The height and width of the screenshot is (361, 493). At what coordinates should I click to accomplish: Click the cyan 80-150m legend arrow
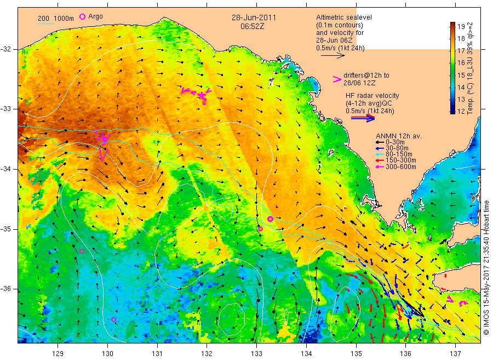coord(380,154)
